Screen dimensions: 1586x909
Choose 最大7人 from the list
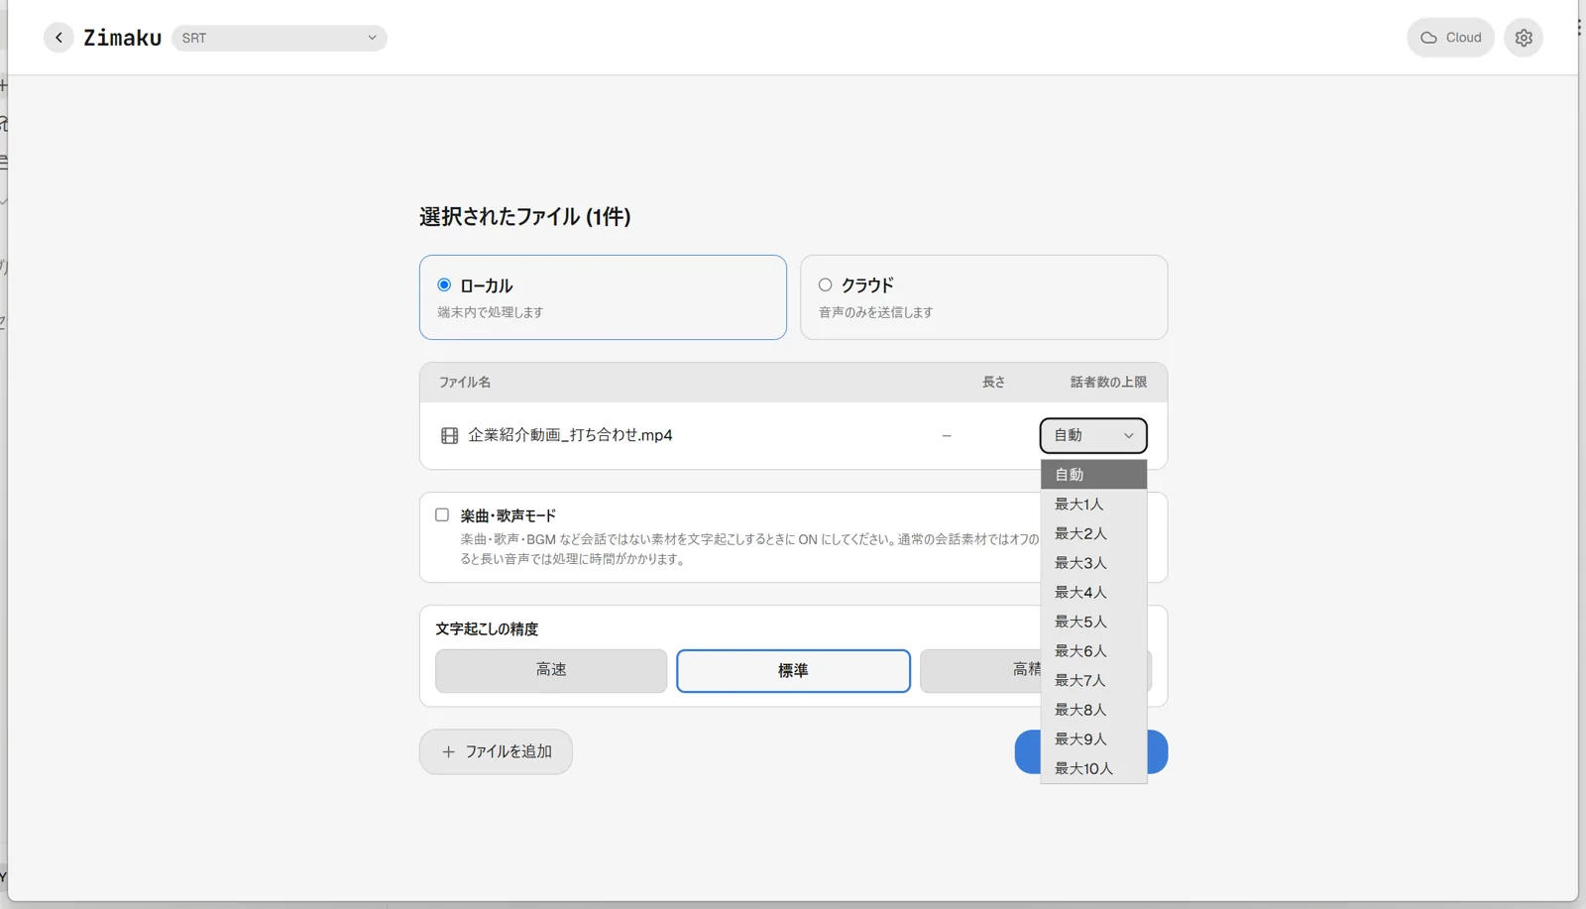[x=1093, y=681]
